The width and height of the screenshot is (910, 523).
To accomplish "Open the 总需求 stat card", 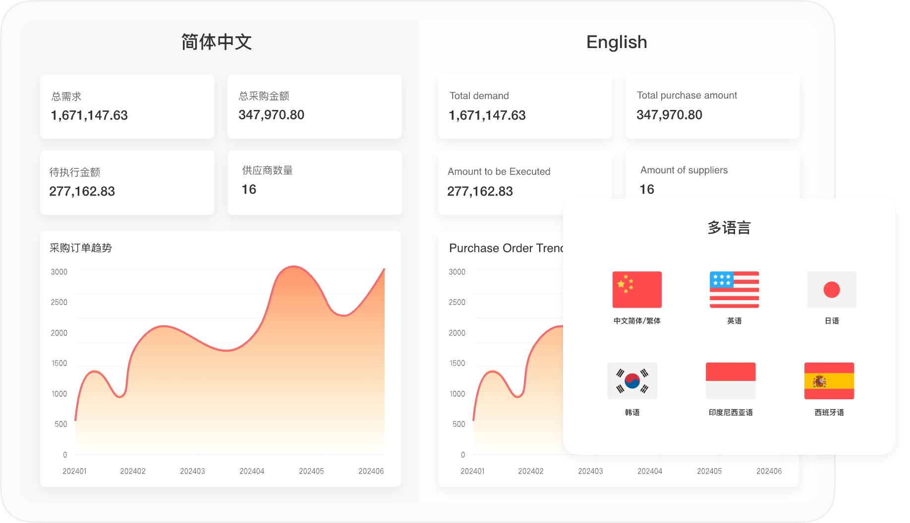I will (x=127, y=106).
